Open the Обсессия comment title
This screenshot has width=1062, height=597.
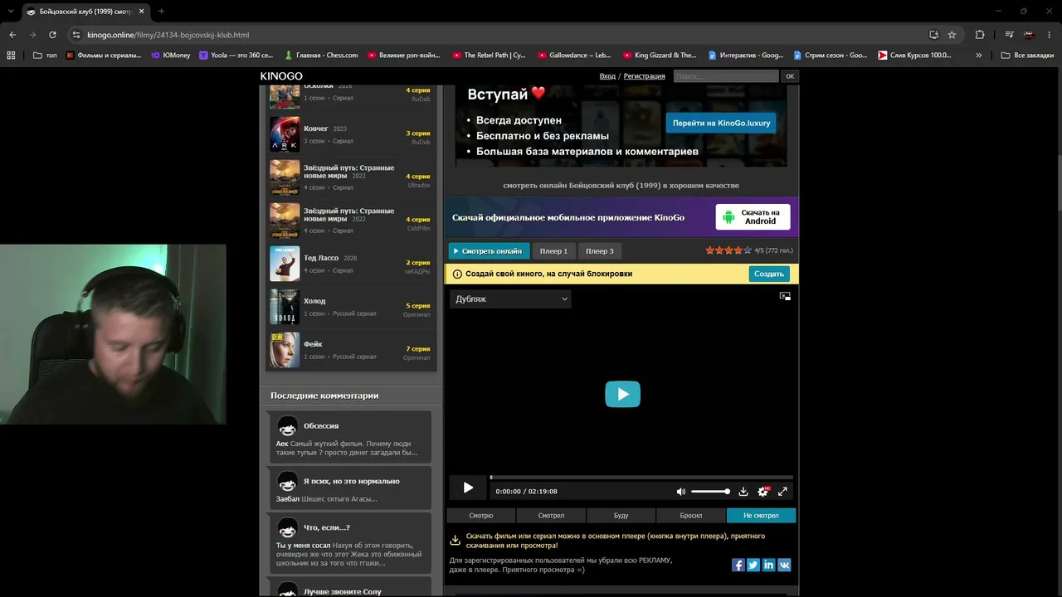[x=321, y=426]
